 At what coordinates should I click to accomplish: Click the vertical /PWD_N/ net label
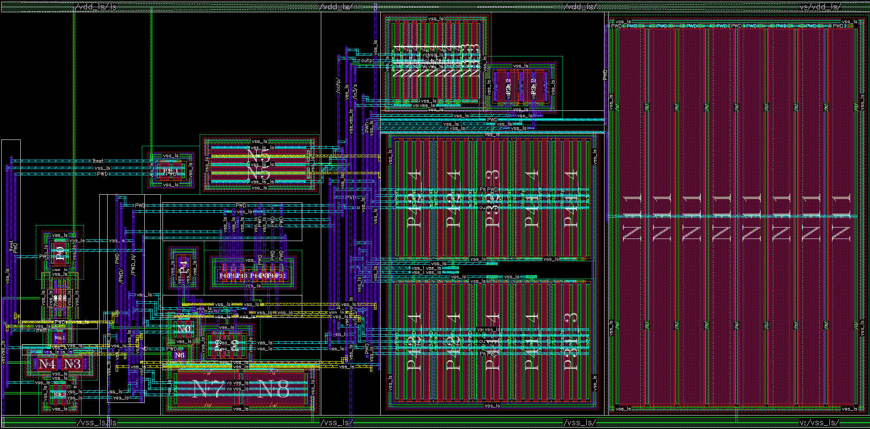(133, 265)
